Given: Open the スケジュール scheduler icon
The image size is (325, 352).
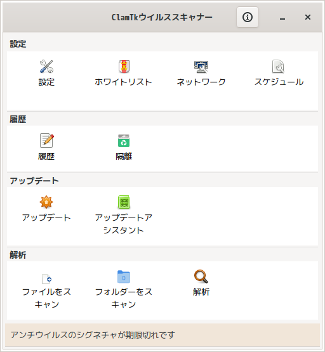Looking at the screenshot, I should pyautogui.click(x=278, y=67).
